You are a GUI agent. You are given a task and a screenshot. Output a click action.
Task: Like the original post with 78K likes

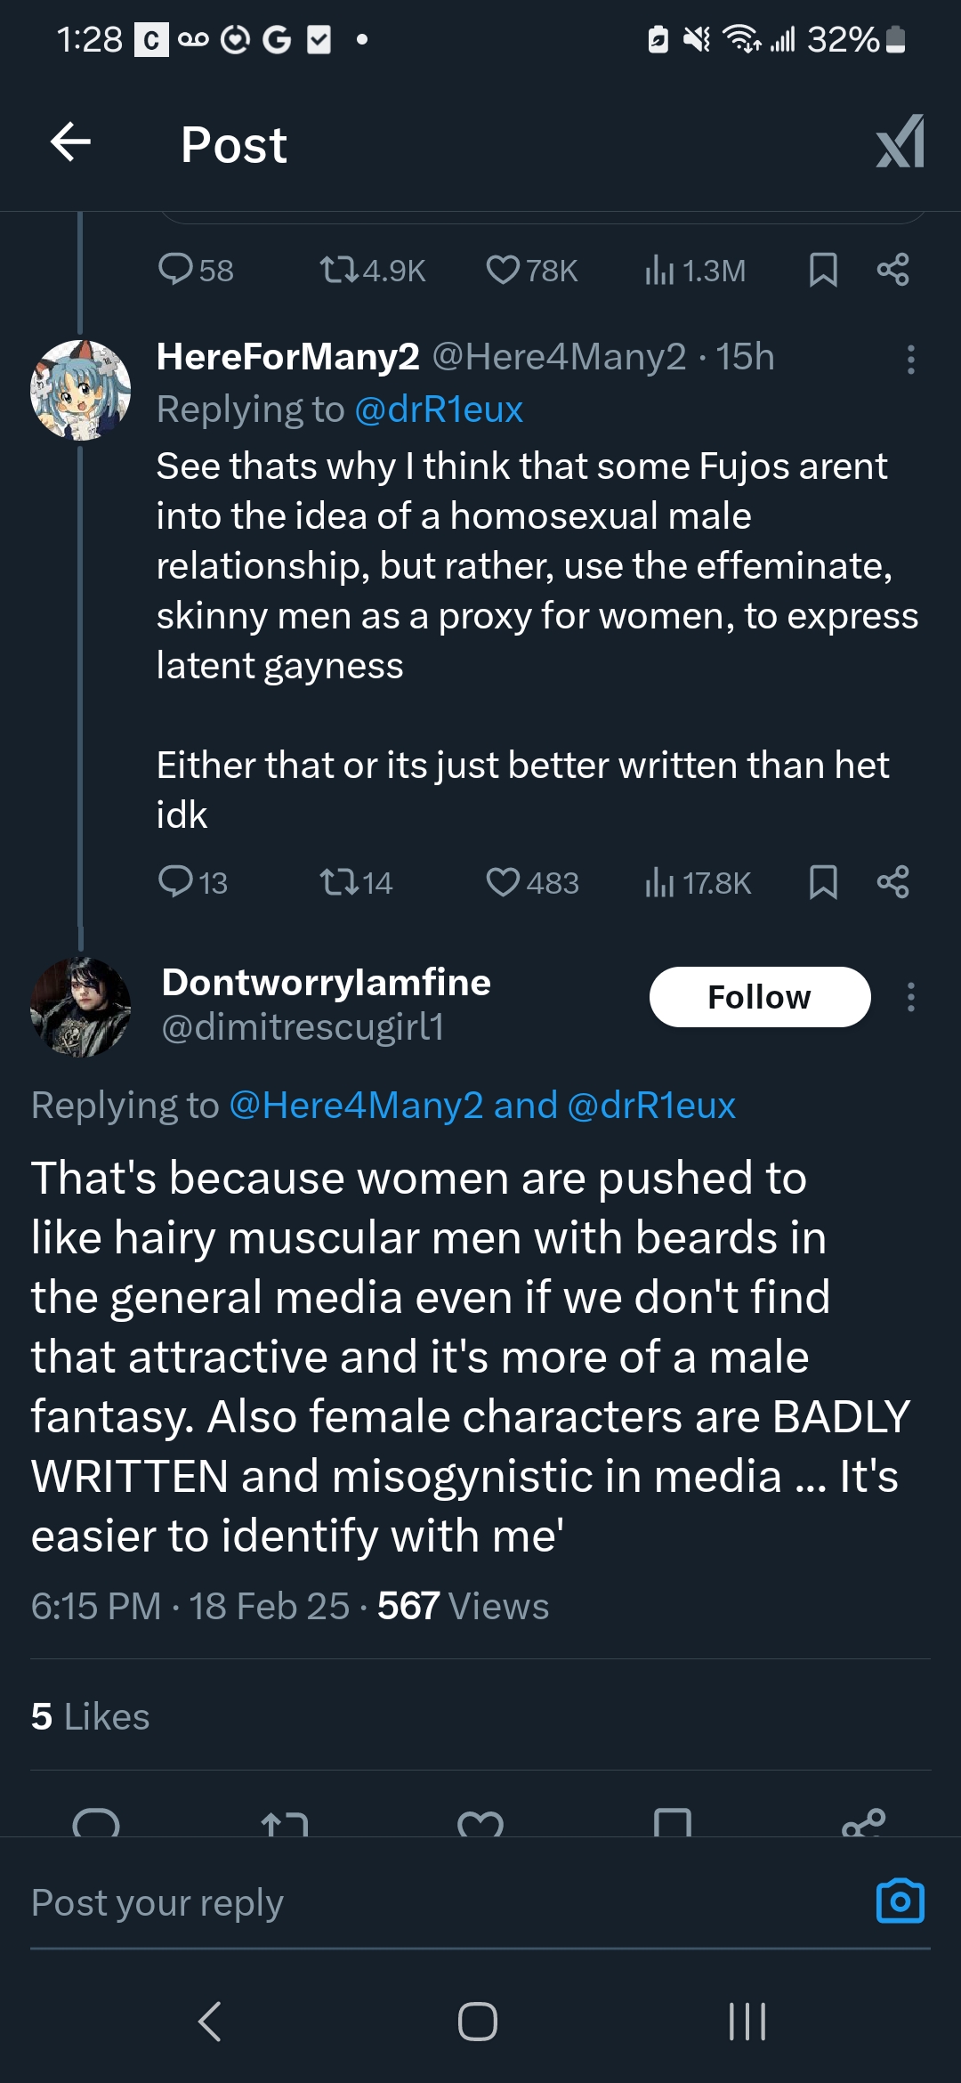[x=503, y=270]
